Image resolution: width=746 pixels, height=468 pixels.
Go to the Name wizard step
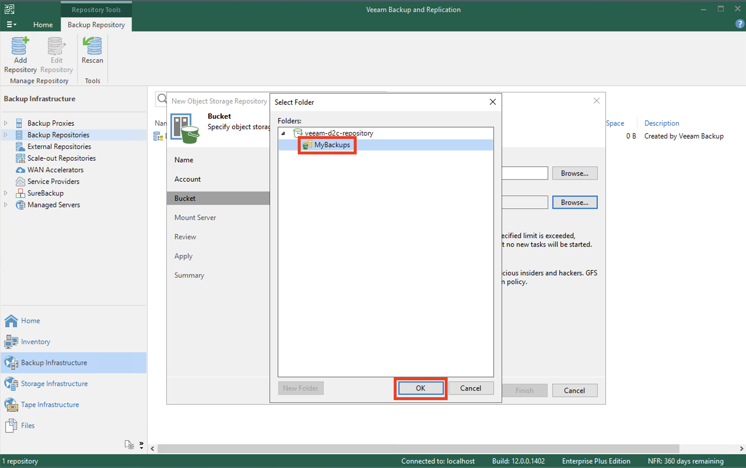(184, 160)
